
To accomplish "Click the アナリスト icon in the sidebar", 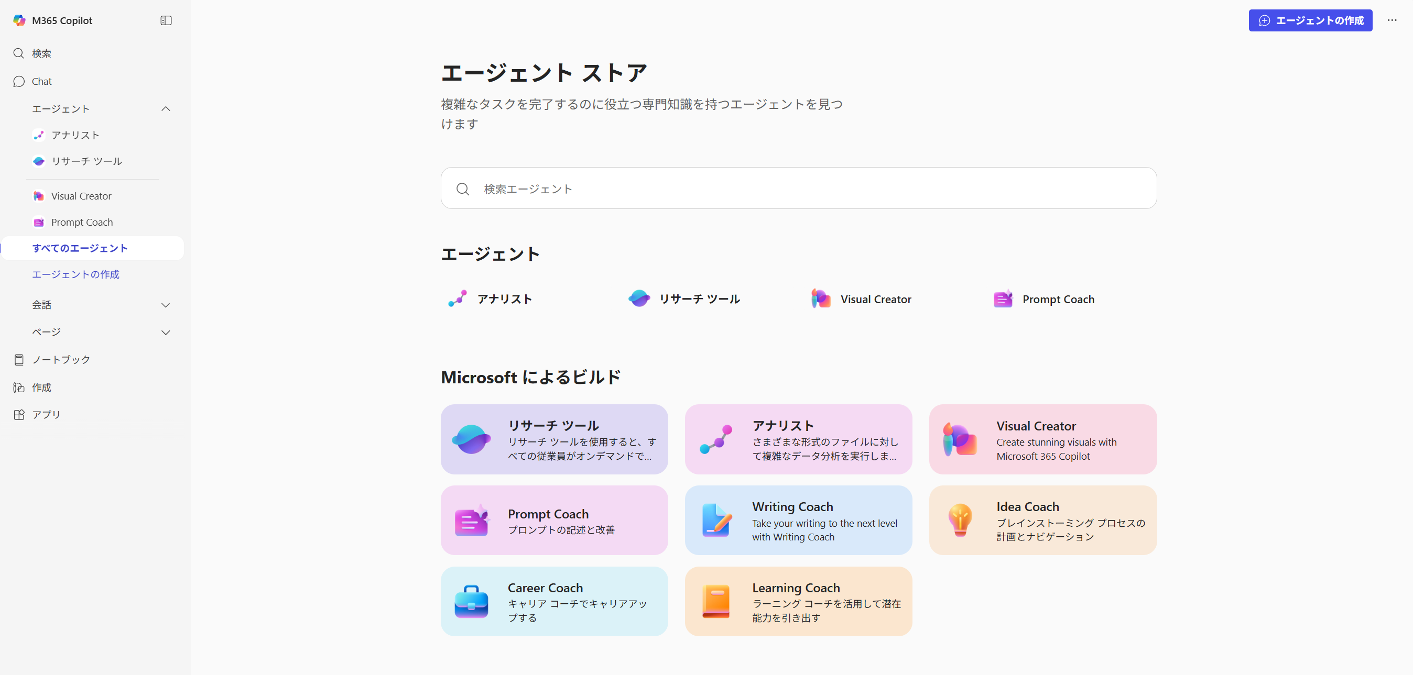I will pyautogui.click(x=38, y=135).
